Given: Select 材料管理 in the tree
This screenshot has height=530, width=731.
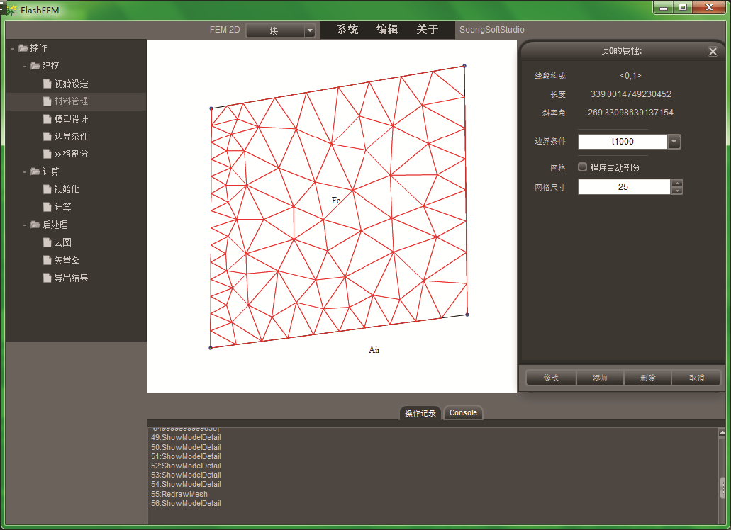Looking at the screenshot, I should click(x=71, y=101).
